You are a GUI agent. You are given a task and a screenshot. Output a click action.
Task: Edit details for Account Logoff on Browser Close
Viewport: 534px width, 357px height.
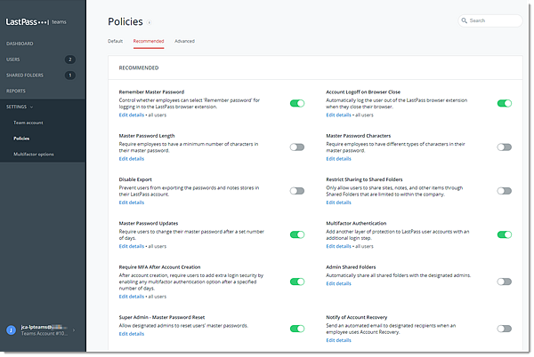(338, 115)
